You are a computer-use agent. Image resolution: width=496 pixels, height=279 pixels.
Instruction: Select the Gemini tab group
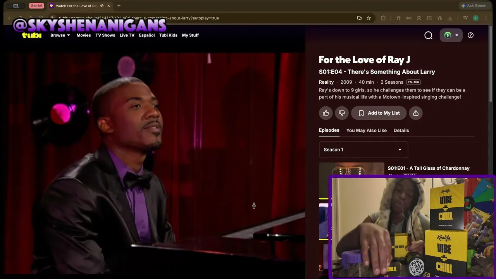(36, 6)
